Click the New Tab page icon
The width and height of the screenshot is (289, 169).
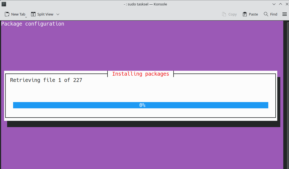(7, 14)
